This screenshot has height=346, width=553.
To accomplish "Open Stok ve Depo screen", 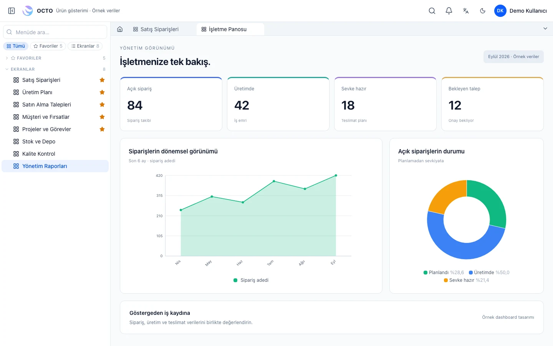I will click(55, 141).
